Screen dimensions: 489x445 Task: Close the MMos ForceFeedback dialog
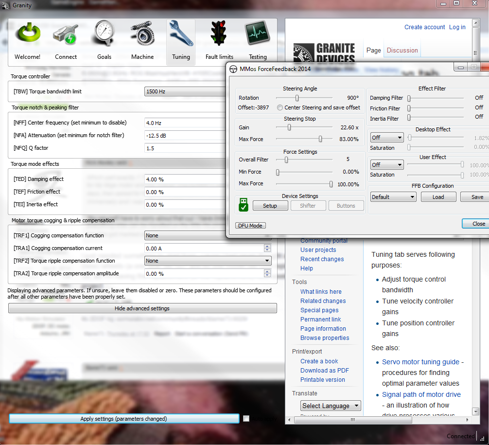click(x=476, y=223)
